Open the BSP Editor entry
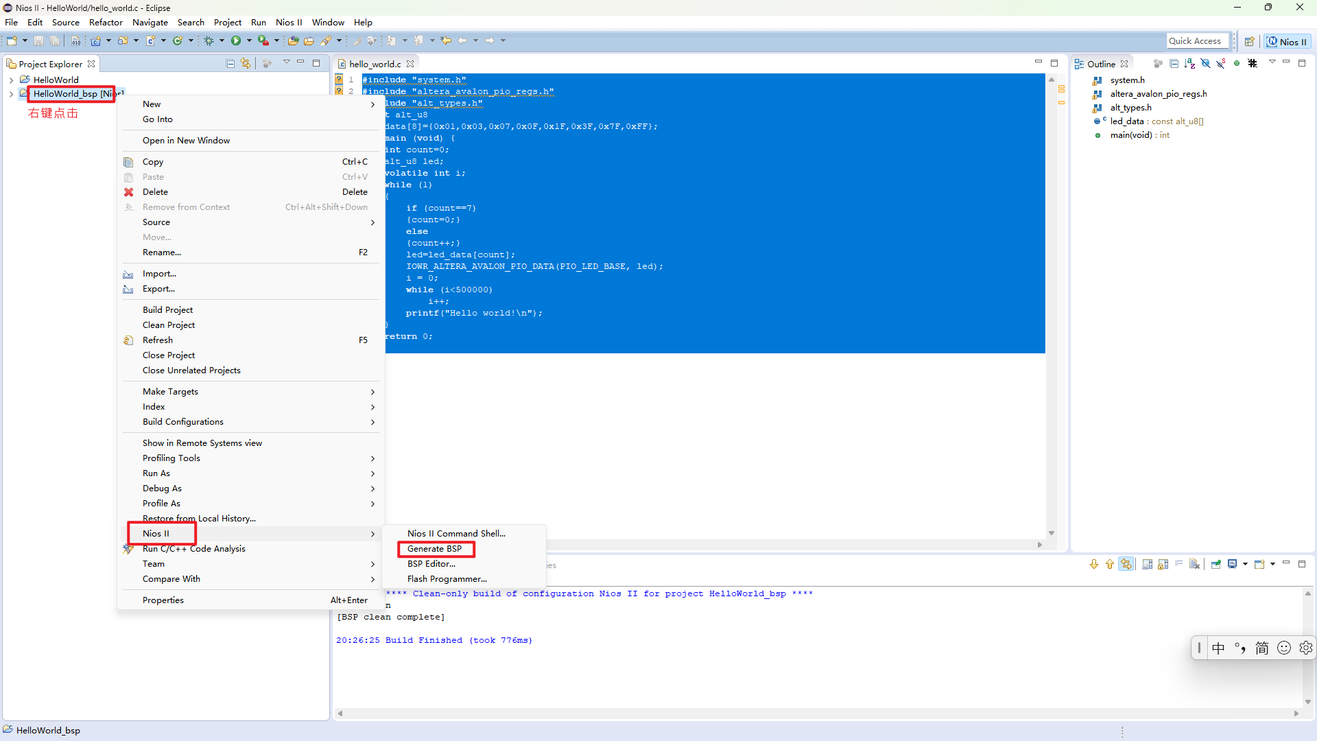Screen dimensions: 1317x741 [x=431, y=564]
